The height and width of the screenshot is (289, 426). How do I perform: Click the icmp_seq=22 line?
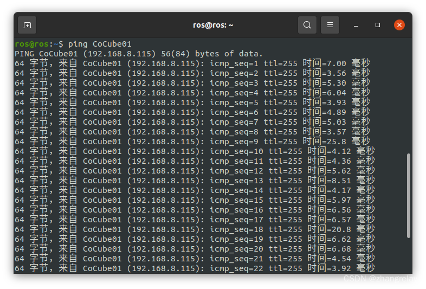[x=195, y=268]
